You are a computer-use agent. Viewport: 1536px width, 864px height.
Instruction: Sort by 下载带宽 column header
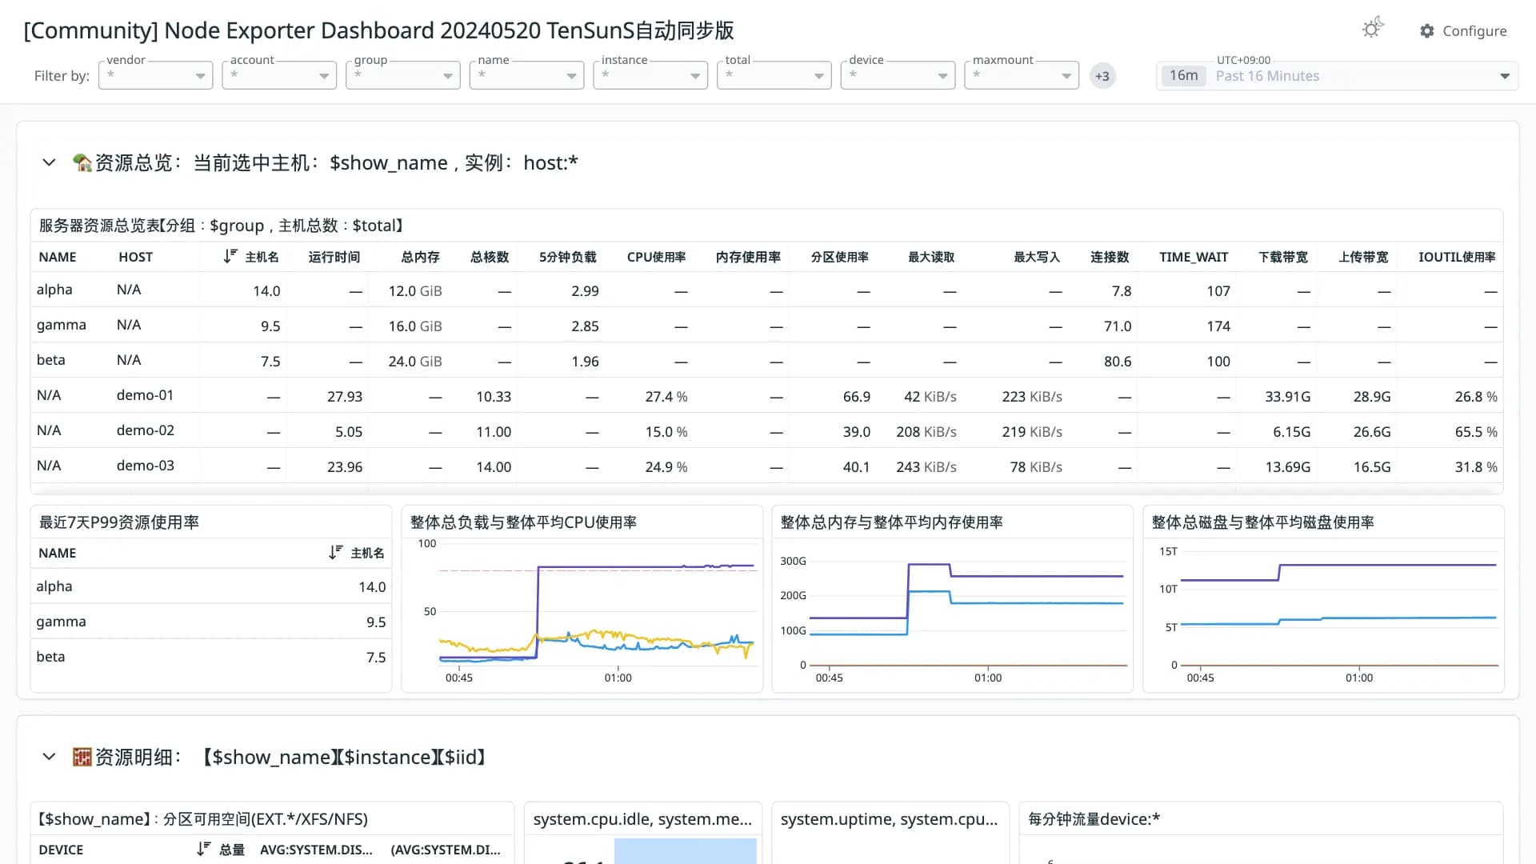point(1282,257)
